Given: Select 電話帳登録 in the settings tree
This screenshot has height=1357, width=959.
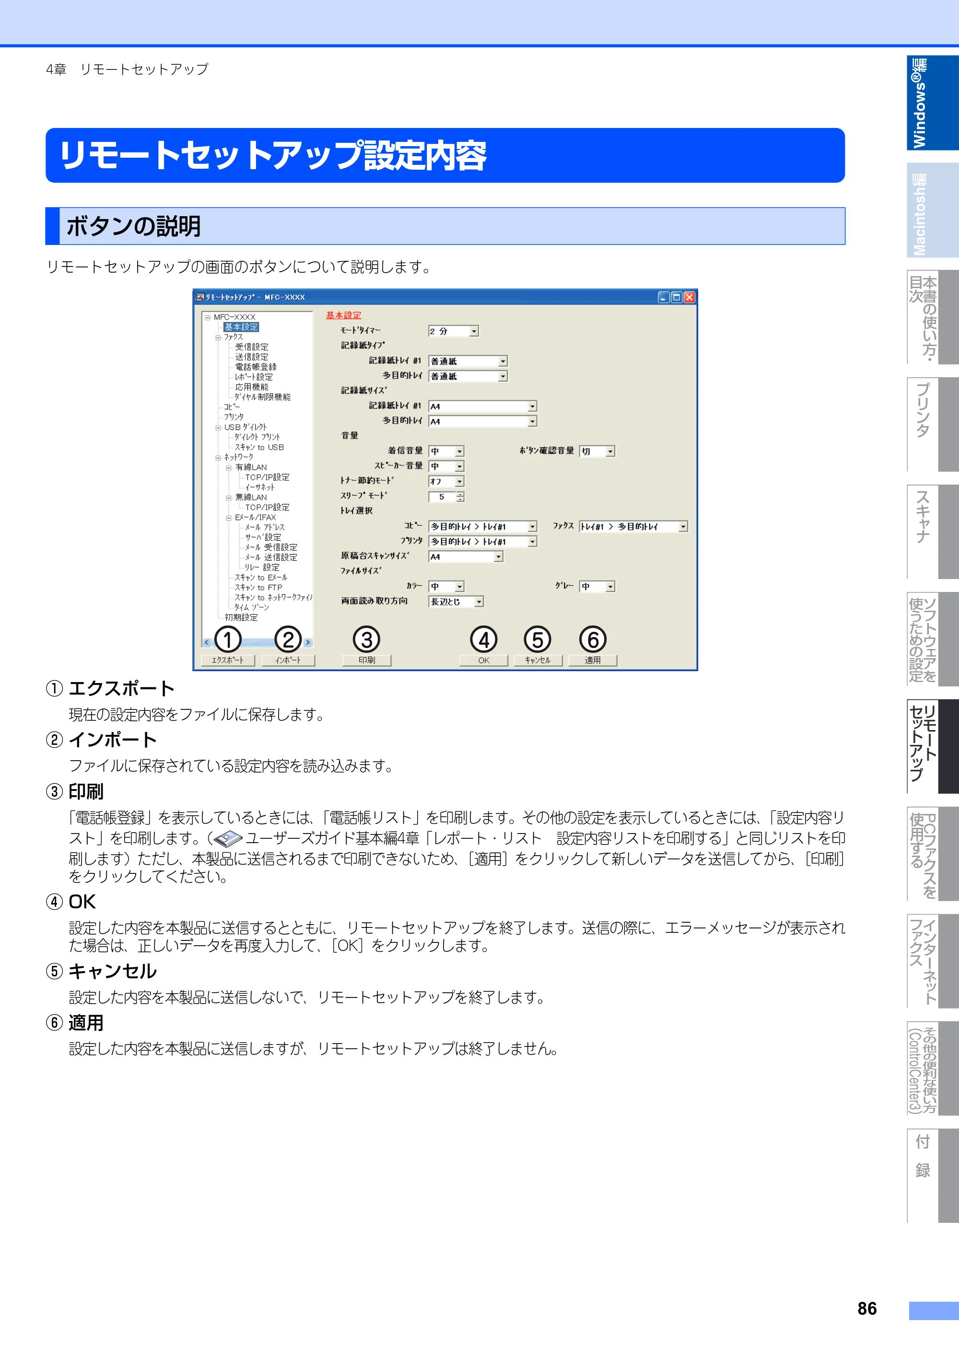Looking at the screenshot, I should click(x=256, y=367).
